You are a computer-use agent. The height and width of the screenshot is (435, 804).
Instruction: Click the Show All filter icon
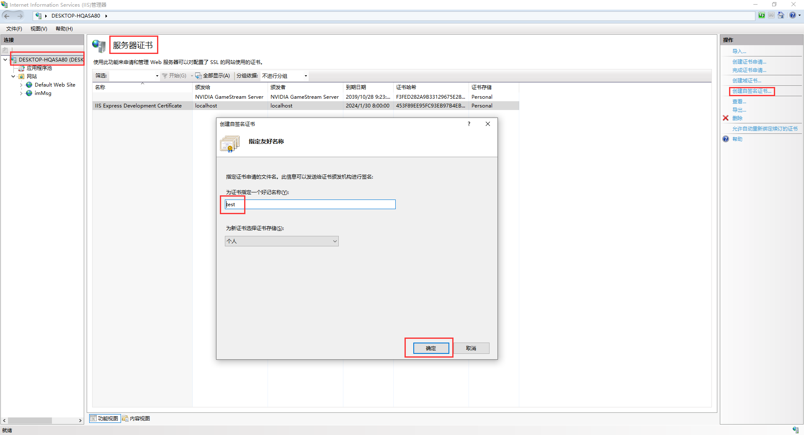pyautogui.click(x=198, y=76)
